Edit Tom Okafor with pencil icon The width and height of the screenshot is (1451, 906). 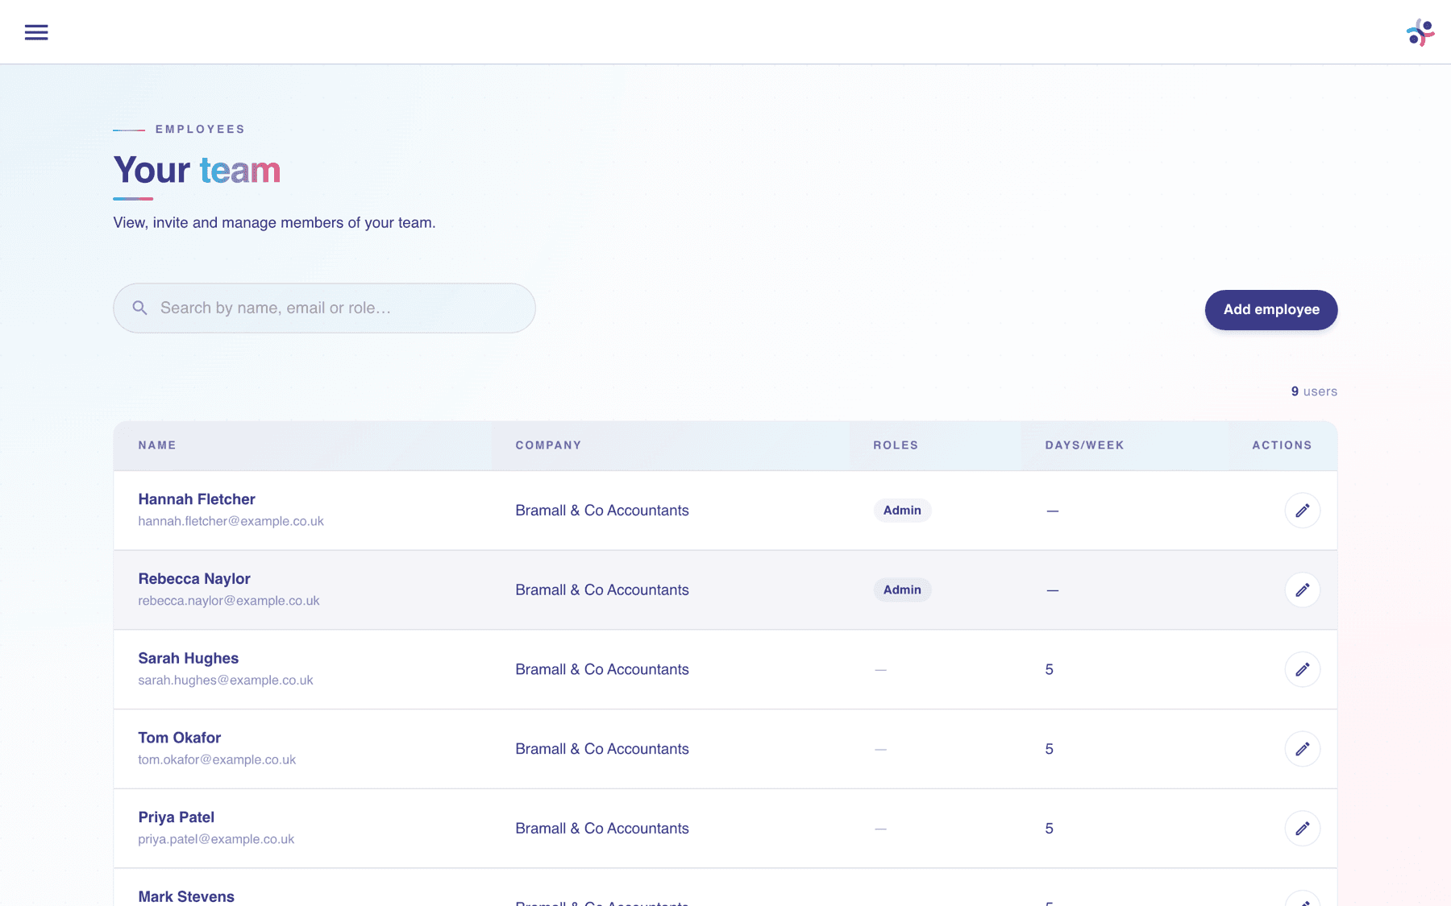click(x=1302, y=749)
